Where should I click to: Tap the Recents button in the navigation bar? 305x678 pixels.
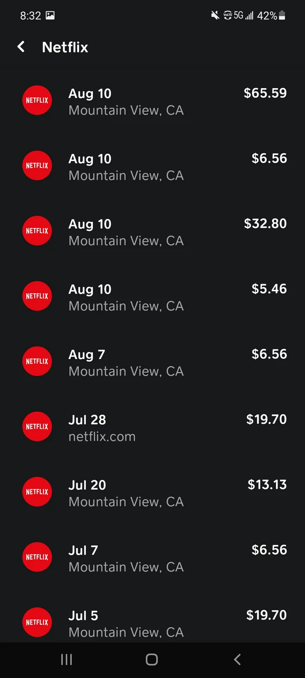(x=66, y=659)
